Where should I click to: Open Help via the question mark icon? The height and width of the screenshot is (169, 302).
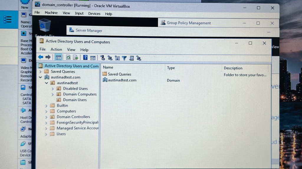[85, 58]
